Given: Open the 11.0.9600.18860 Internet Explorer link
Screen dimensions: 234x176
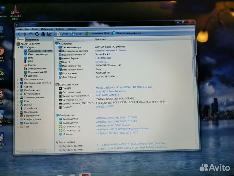Looking at the screenshot, I should pyautogui.click(x=103, y=58).
